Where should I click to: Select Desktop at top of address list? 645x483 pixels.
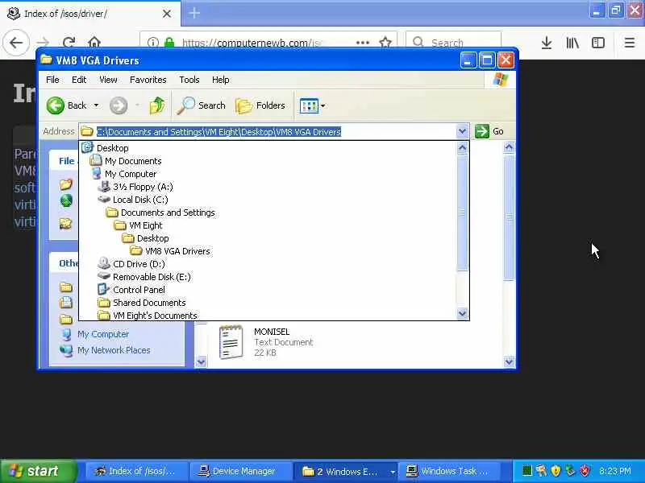pyautogui.click(x=112, y=148)
